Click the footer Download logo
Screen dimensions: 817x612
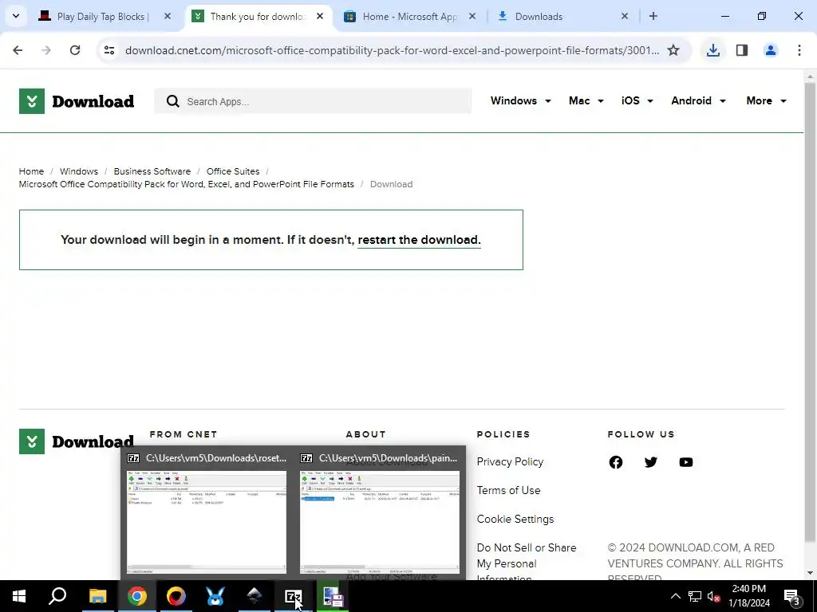point(77,441)
